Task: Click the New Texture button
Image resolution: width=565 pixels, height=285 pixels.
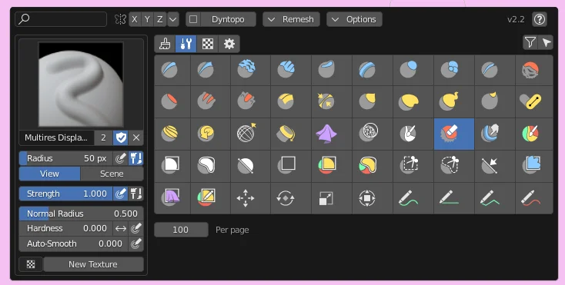Action: (93, 264)
